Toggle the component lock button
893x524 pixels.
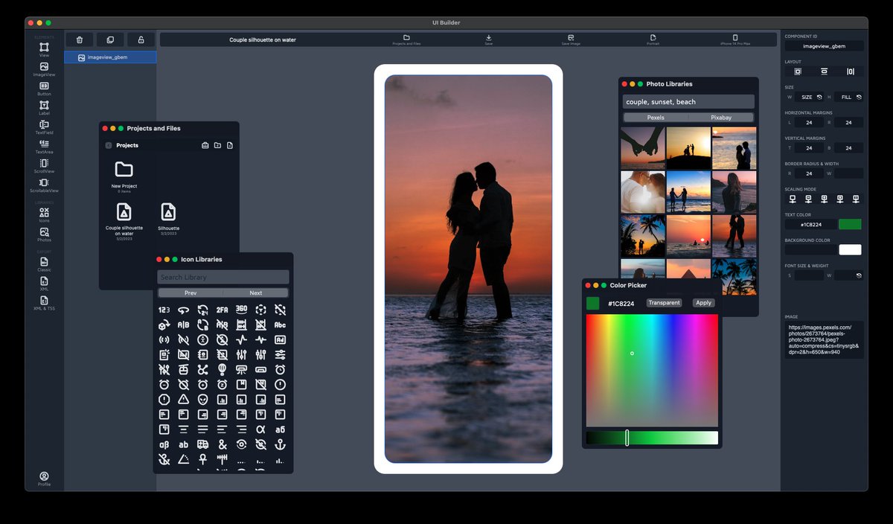(x=141, y=39)
